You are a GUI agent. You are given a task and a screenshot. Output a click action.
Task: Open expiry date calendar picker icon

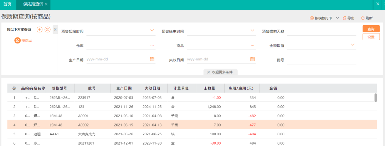click(x=252, y=59)
